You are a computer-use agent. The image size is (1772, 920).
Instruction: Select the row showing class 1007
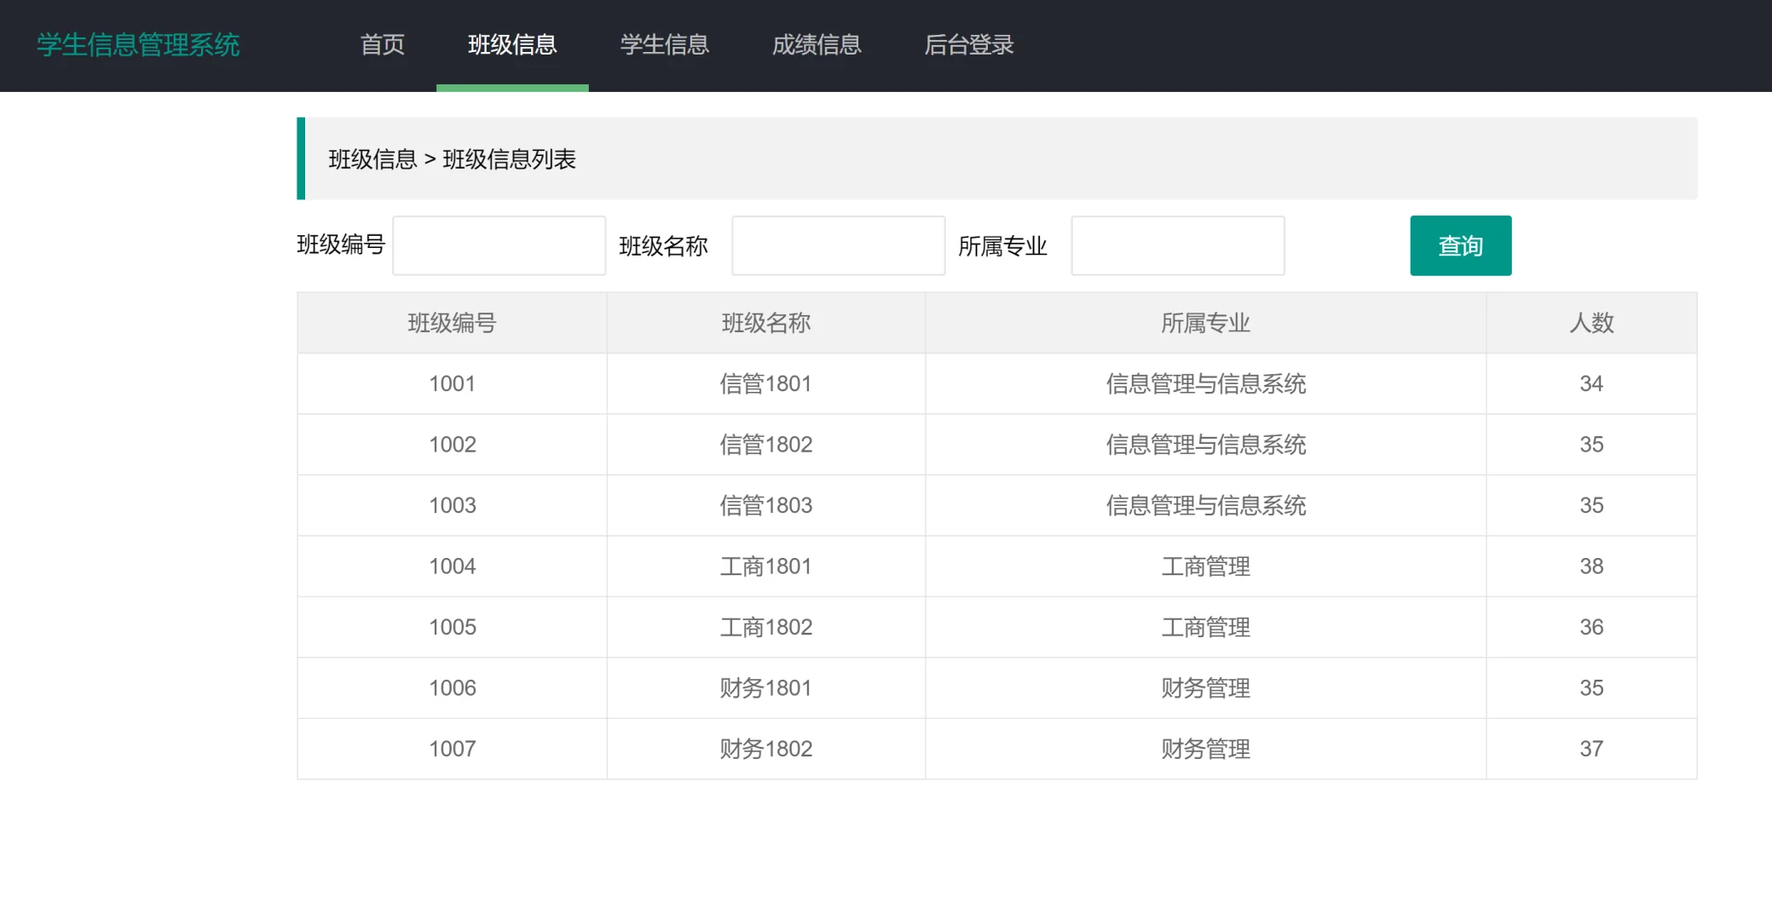(451, 748)
